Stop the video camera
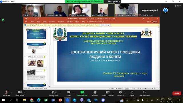Viewport: 183px width, 103px height. click(20, 94)
